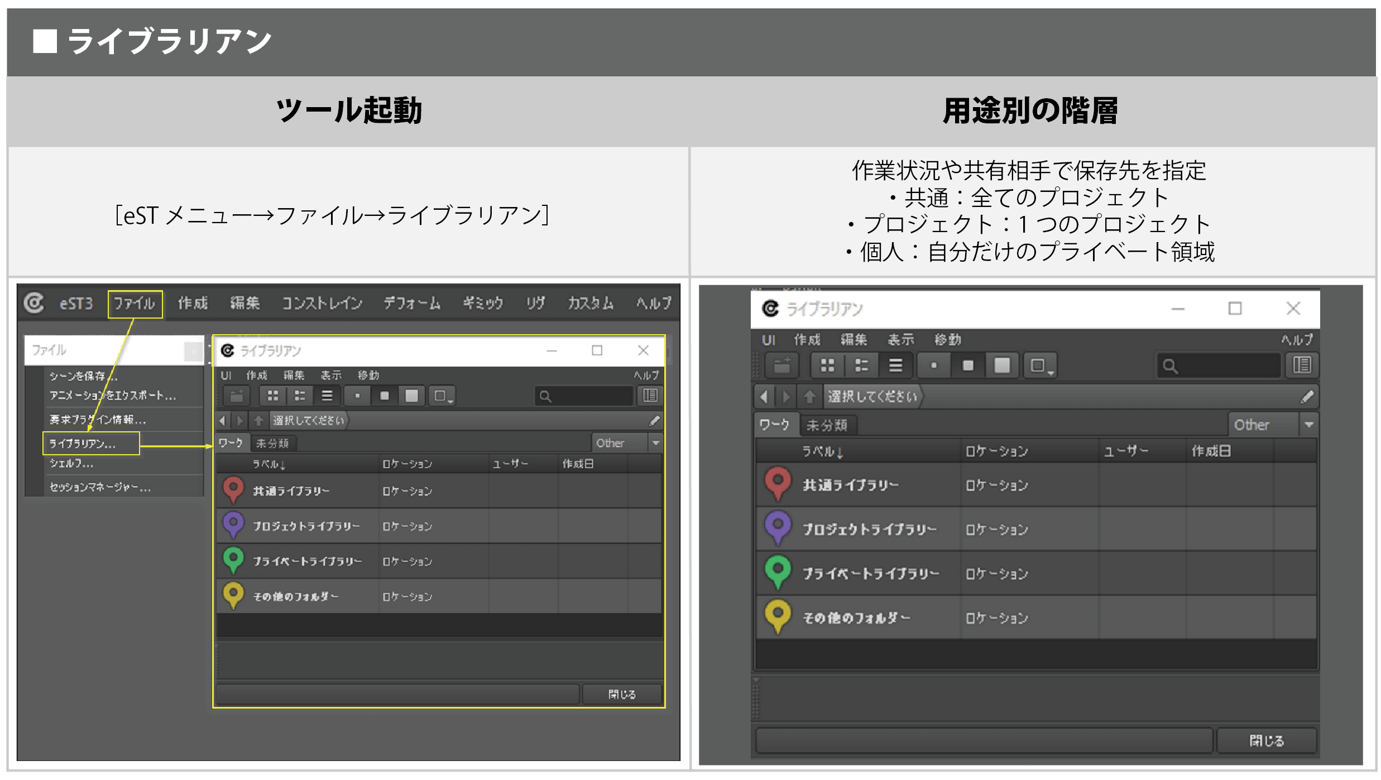Open ファイル menu in eST3 menu bar
This screenshot has height=780, width=1381.
[x=135, y=304]
